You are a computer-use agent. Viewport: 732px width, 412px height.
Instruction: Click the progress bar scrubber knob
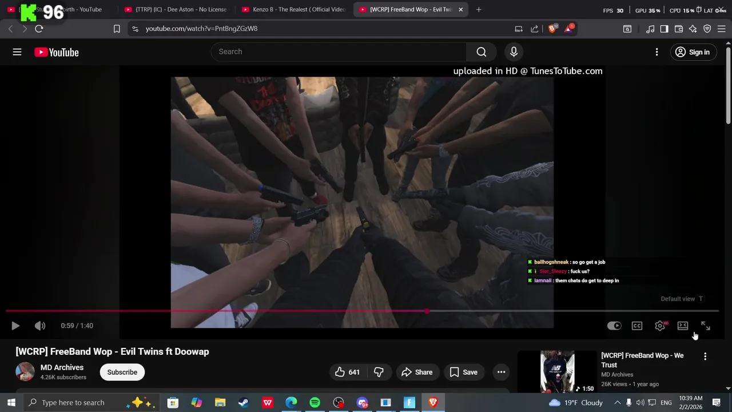pyautogui.click(x=427, y=311)
